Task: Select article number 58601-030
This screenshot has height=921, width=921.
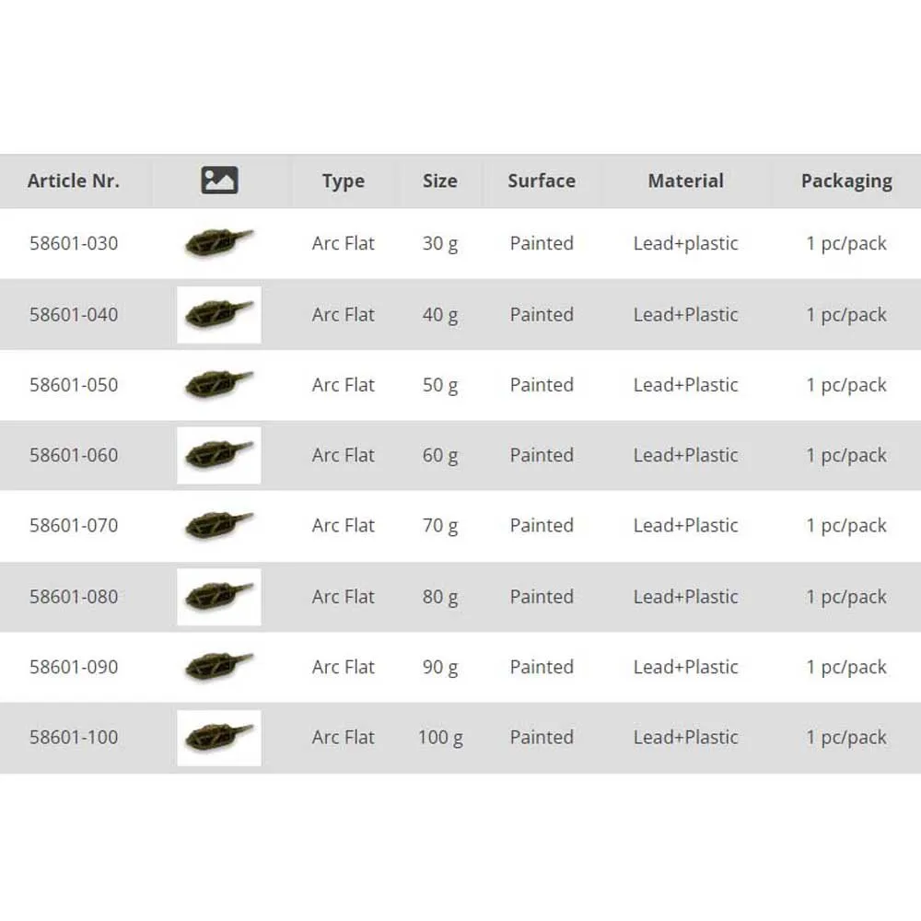Action: pos(74,243)
